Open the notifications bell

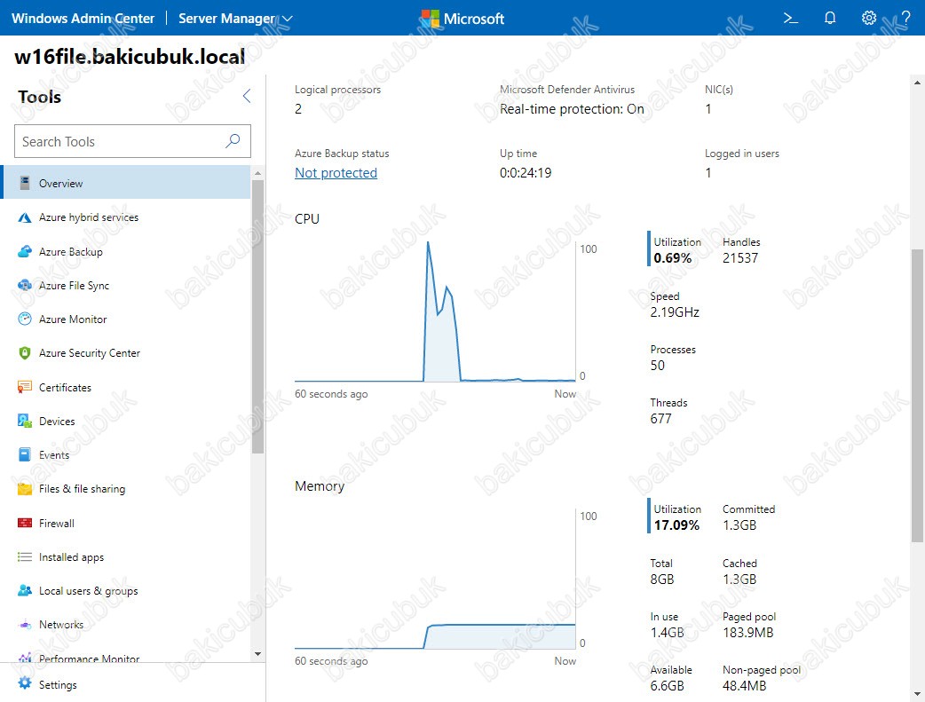pos(830,19)
